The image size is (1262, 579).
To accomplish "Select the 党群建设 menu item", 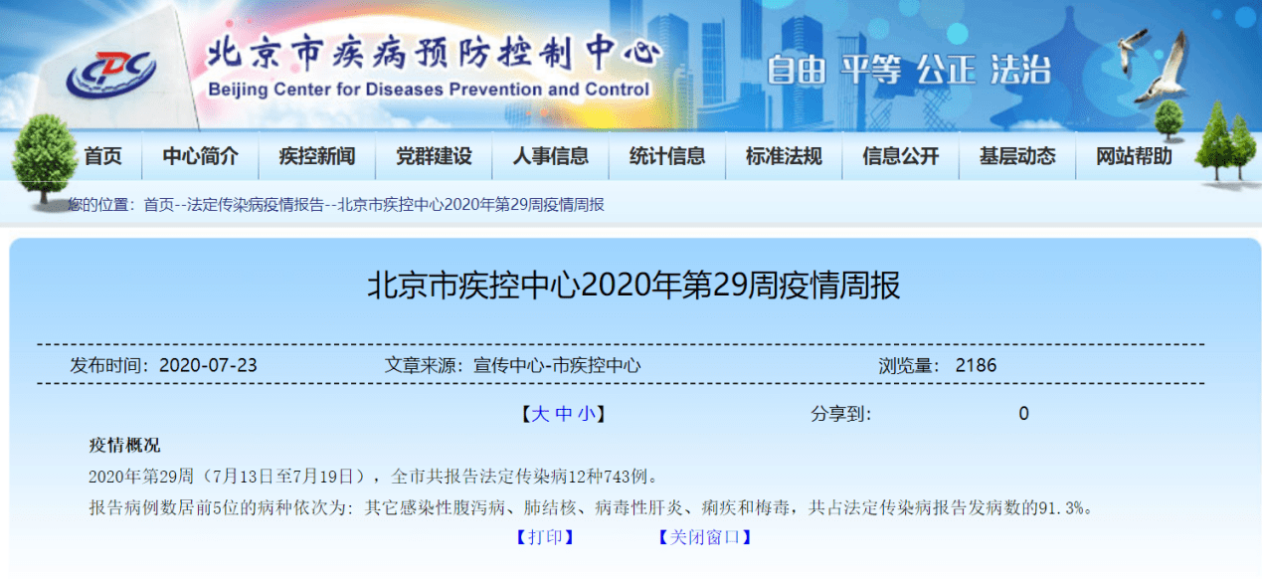I will (x=434, y=156).
